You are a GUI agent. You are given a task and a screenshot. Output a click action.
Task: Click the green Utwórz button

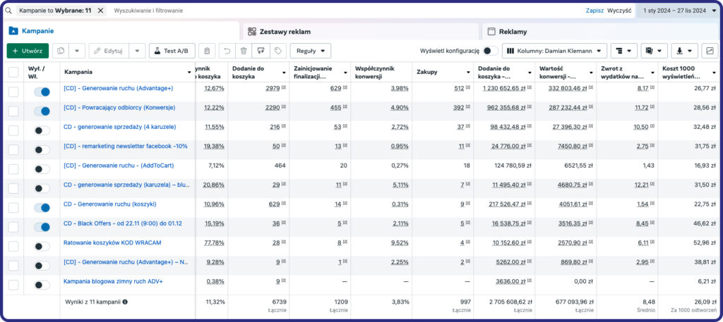click(x=28, y=51)
